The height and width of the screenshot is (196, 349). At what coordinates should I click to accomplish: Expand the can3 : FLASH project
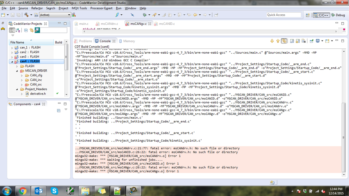[x=12, y=57]
